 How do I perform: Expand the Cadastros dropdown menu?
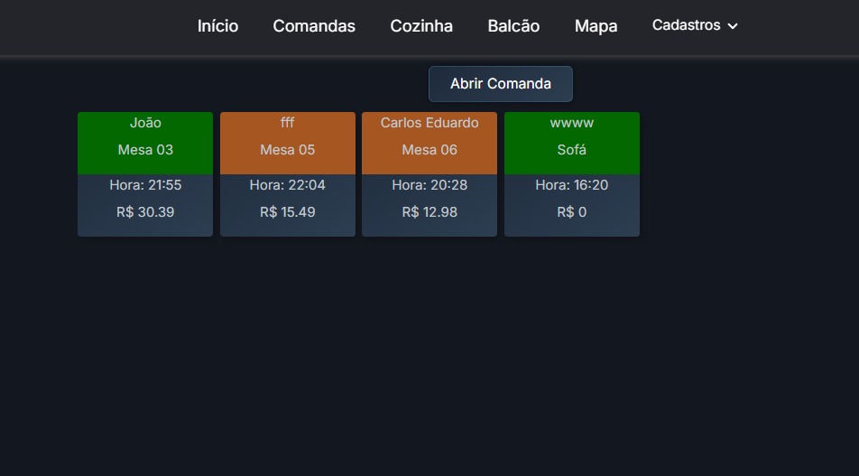687,25
